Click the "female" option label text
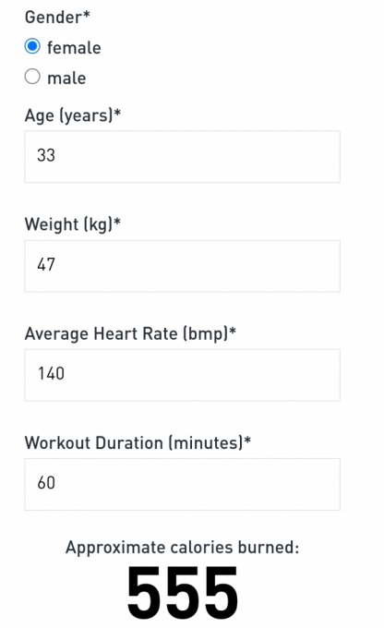Screen dimensions: 384x628 click(x=74, y=48)
